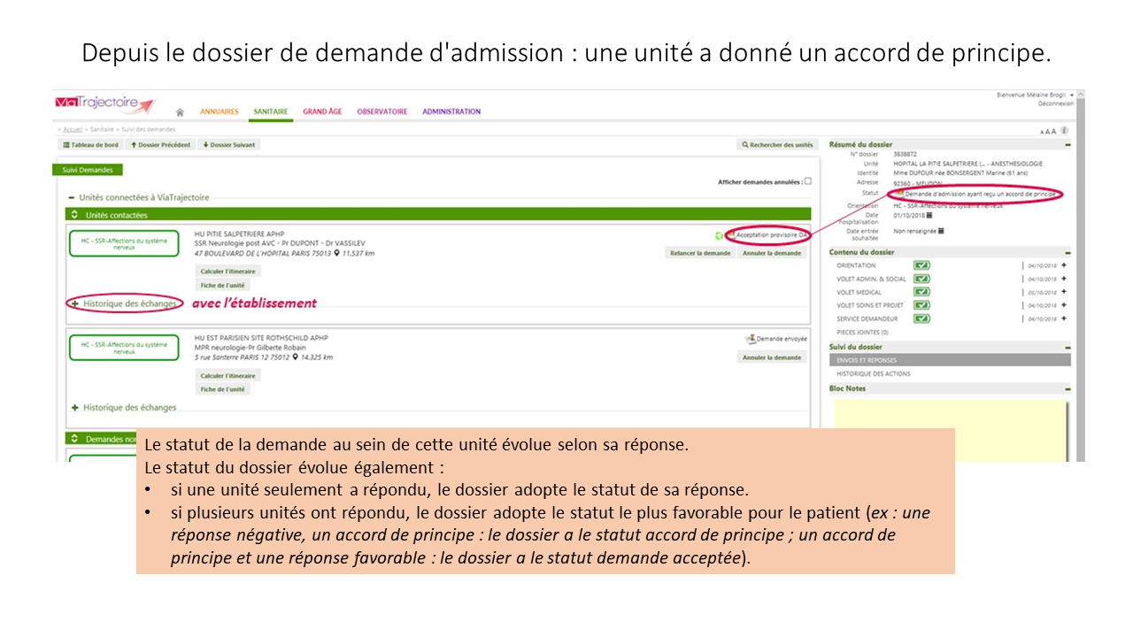Collapse the Unités contactées section
1133x637 pixels.
click(x=75, y=215)
